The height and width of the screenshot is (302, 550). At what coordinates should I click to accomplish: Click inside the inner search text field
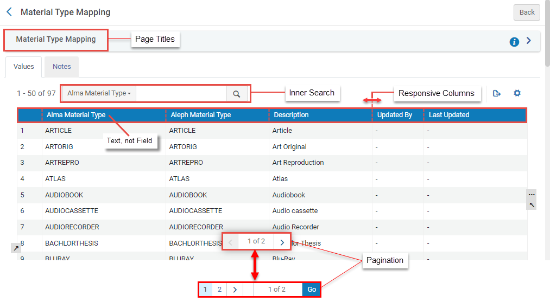[x=181, y=93]
